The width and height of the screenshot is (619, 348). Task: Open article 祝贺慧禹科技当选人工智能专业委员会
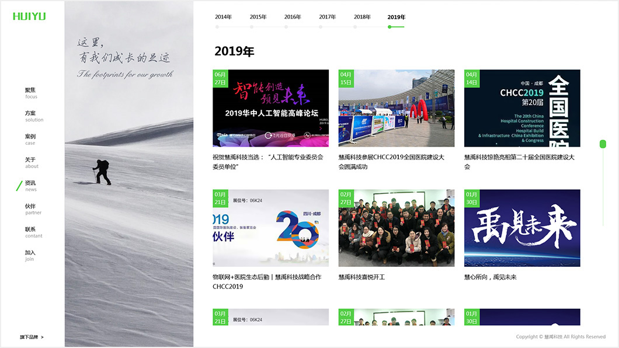coord(268,162)
